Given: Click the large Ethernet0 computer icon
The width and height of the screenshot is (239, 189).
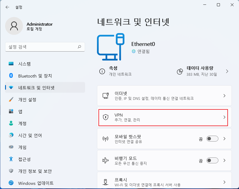Looking at the screenshot, I should [111, 47].
